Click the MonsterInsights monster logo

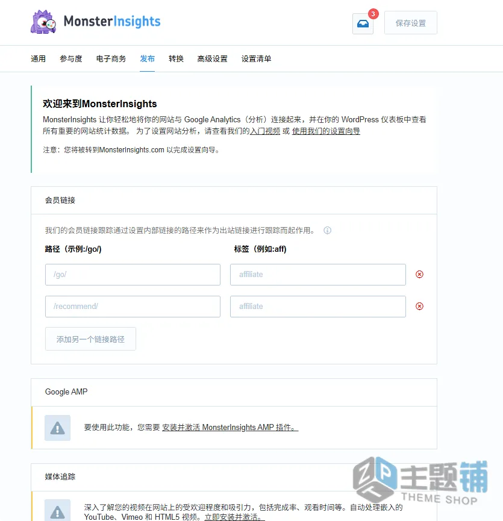click(43, 22)
